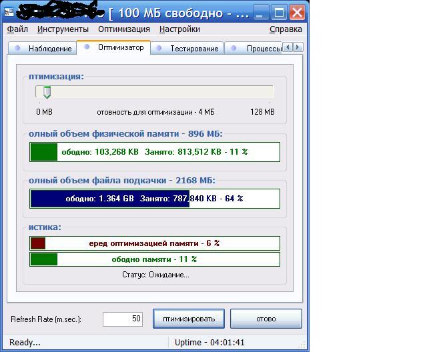Close the memory optimizer window

[x=297, y=11]
